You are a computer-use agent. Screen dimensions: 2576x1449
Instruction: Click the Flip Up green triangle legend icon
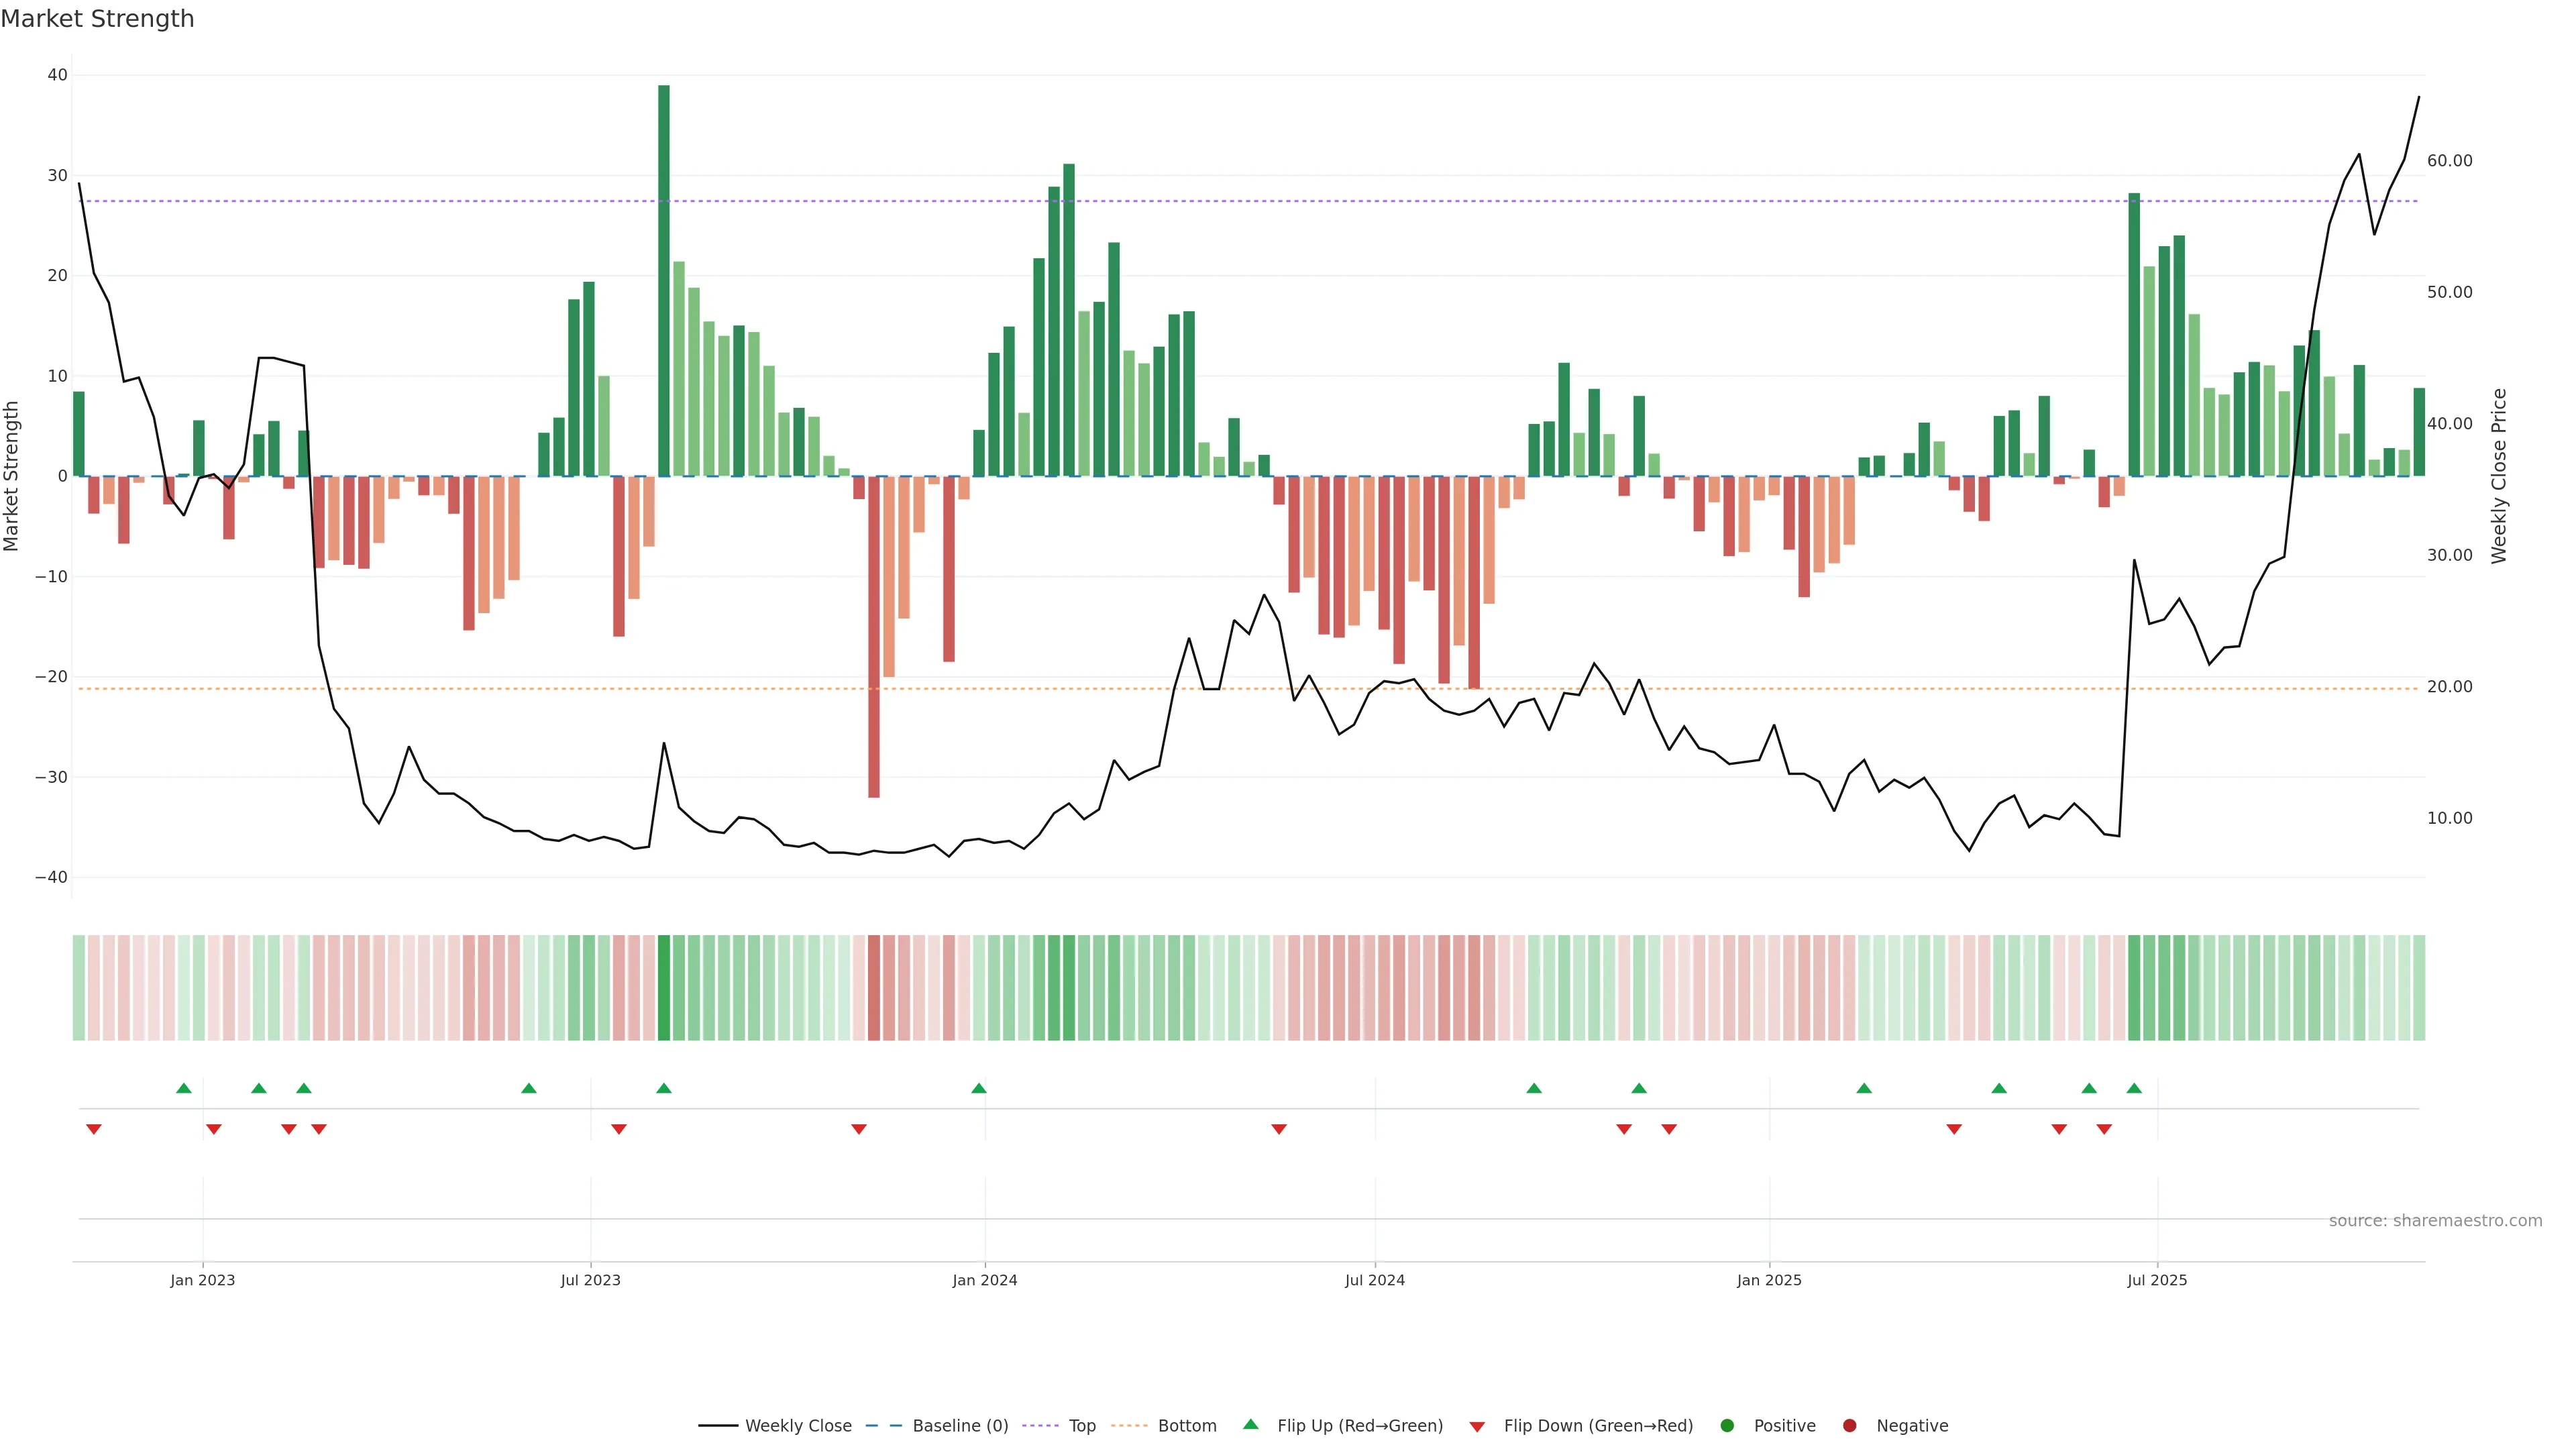[x=1250, y=1424]
